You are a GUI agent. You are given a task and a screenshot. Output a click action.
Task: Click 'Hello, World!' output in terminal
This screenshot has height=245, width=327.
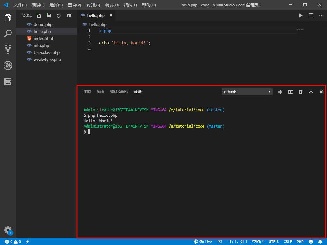[x=98, y=121]
